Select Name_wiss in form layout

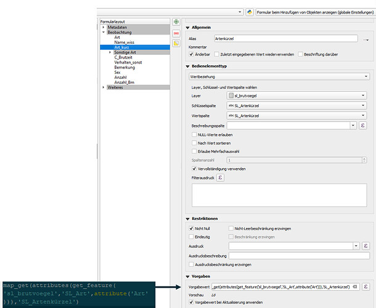[x=125, y=42]
